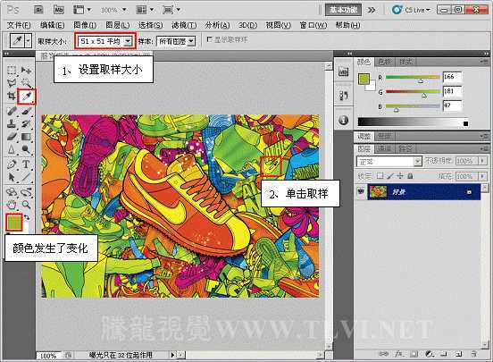Click the link layers icon
The width and height of the screenshot is (493, 362).
[x=384, y=354]
